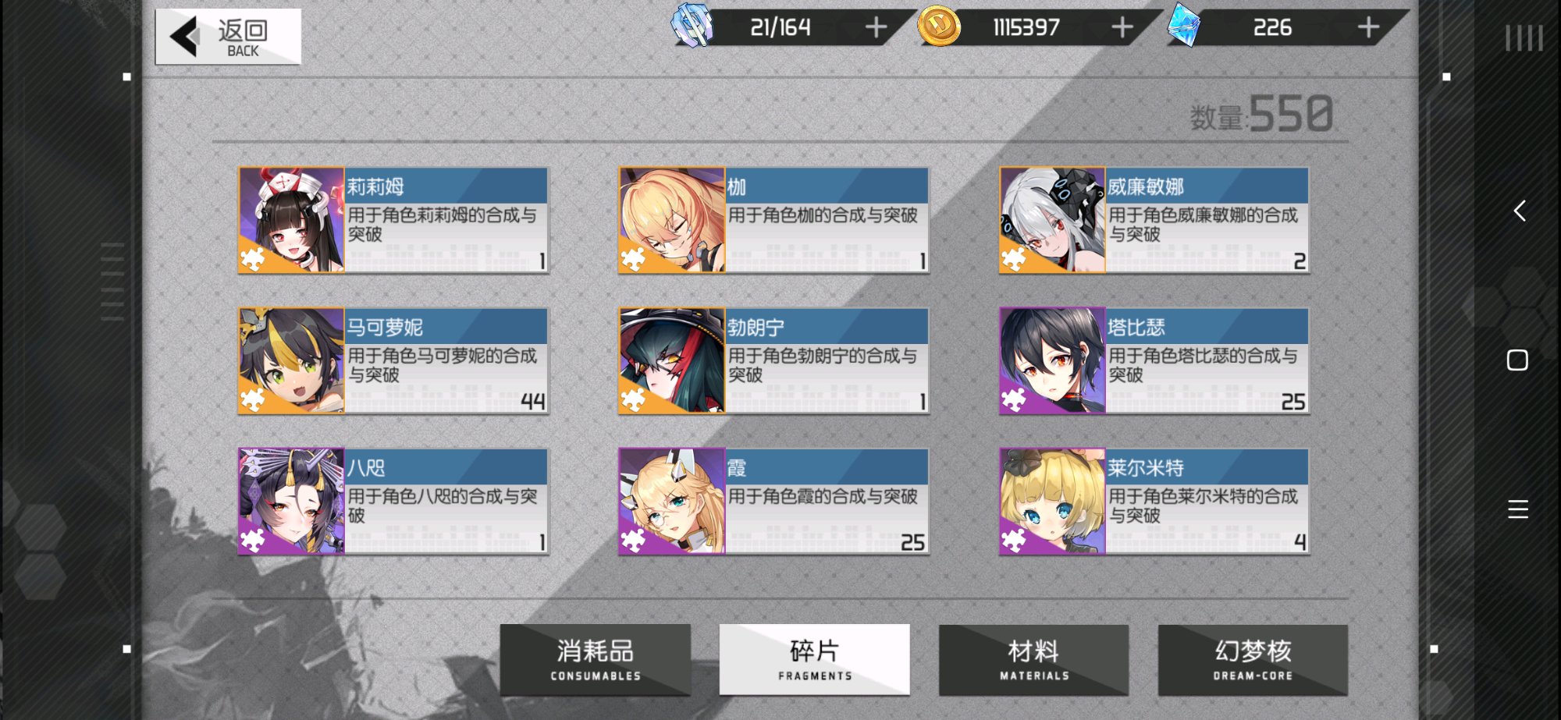Open the 幻梦核 Dream-Core tab
This screenshot has height=720, width=1561.
(1253, 659)
